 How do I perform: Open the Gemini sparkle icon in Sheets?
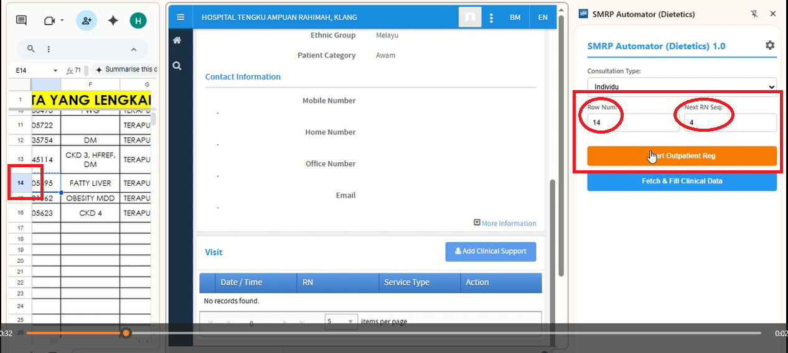[113, 21]
